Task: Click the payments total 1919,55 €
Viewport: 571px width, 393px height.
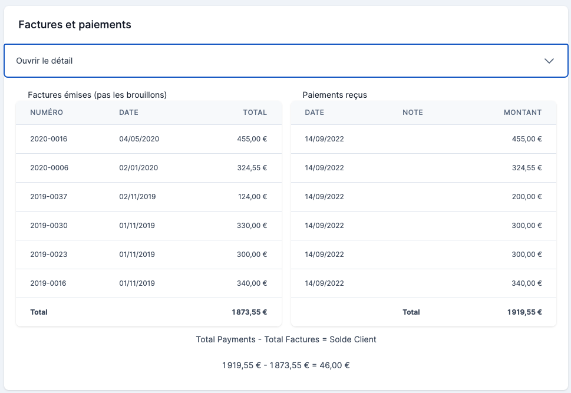Action: point(524,312)
